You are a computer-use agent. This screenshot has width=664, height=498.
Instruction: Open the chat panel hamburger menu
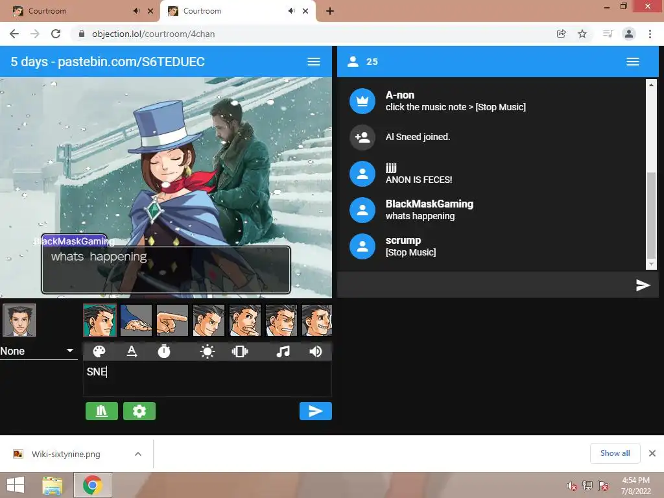point(633,62)
